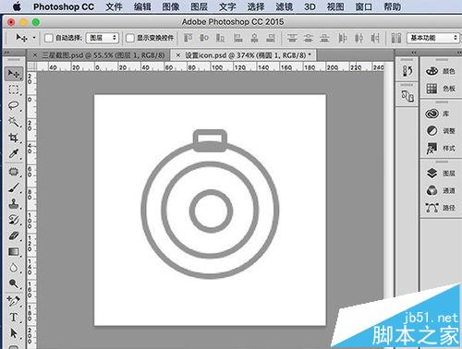Open the 路径 (Paths) panel
462x349 pixels.
pos(441,208)
